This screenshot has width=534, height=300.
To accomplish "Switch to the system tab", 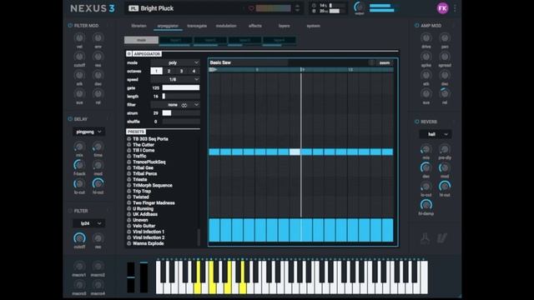I will tap(314, 26).
